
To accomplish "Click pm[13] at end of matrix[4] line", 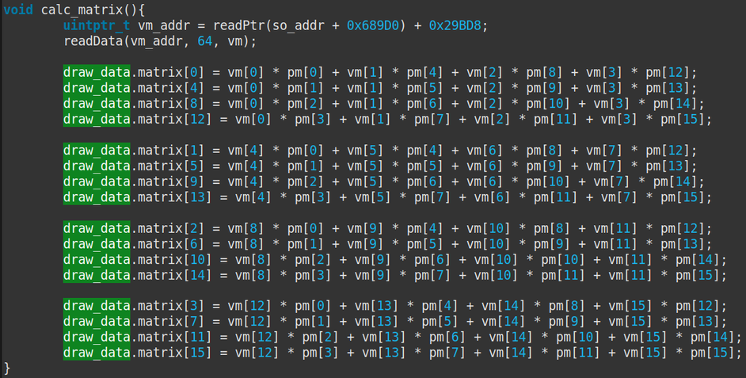I will click(x=668, y=88).
